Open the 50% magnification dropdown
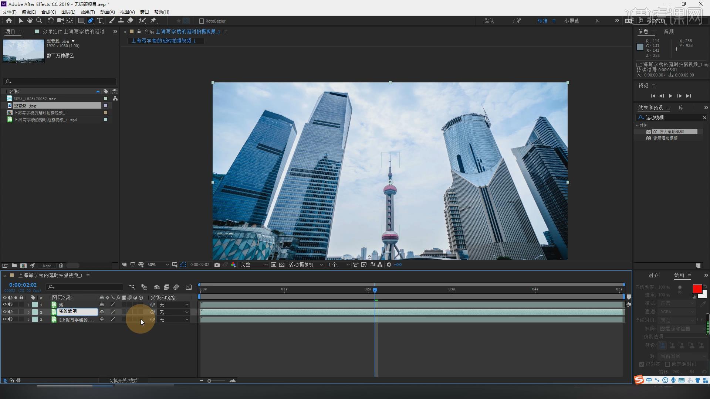 coord(158,265)
